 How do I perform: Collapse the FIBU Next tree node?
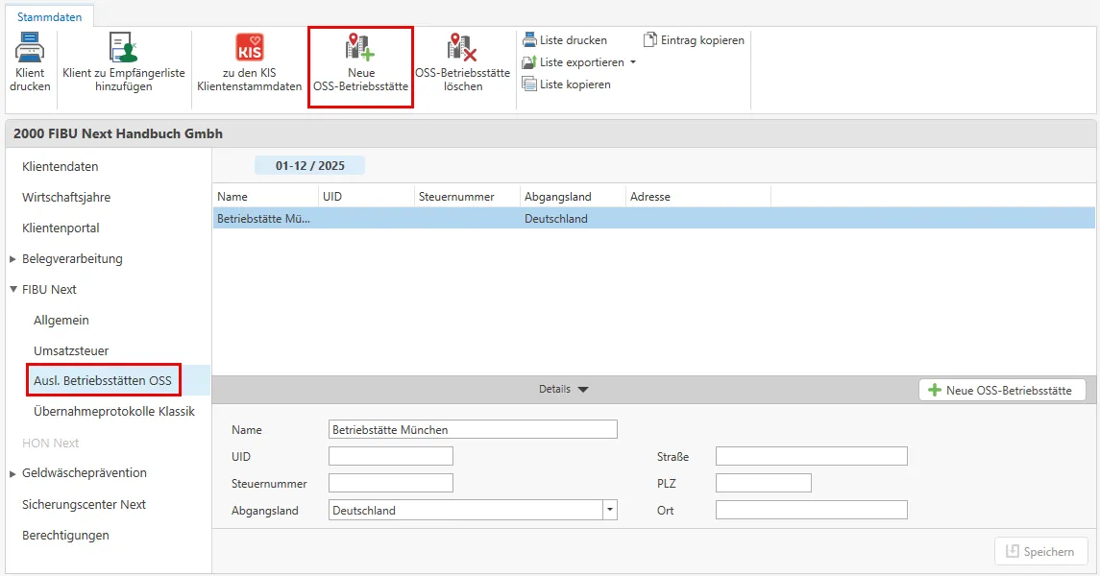click(x=12, y=289)
